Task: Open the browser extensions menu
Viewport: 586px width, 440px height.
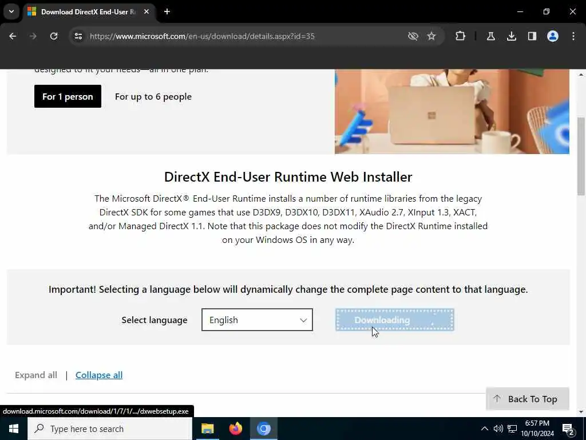Action: 461,36
